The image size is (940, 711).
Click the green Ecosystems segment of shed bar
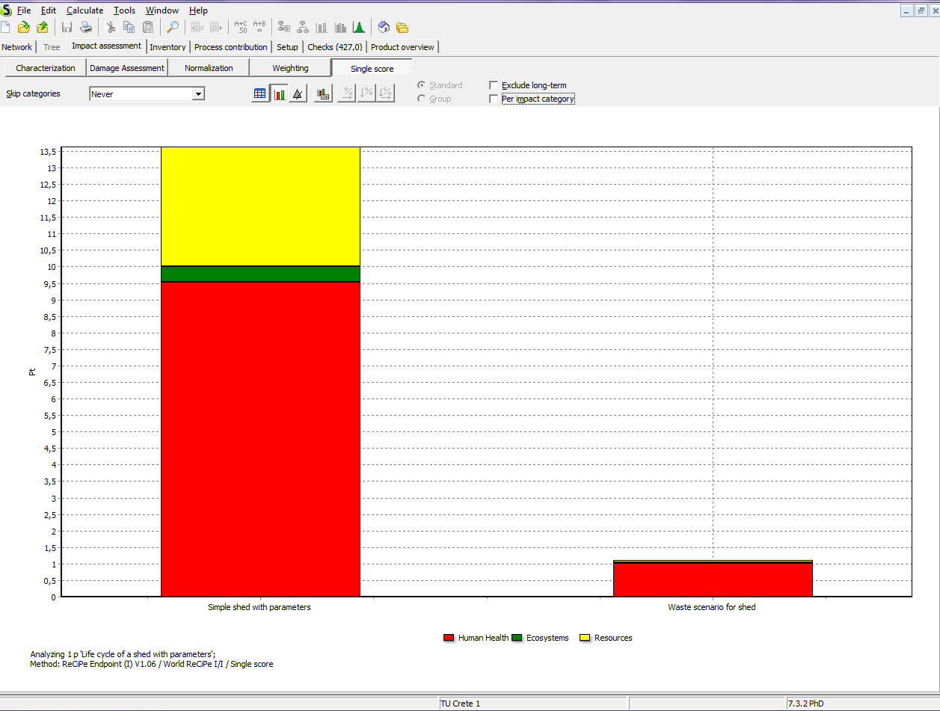260,274
